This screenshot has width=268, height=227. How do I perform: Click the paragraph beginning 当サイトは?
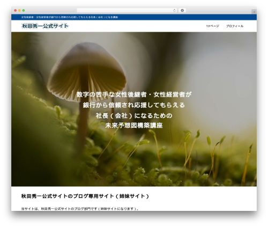click(80, 209)
